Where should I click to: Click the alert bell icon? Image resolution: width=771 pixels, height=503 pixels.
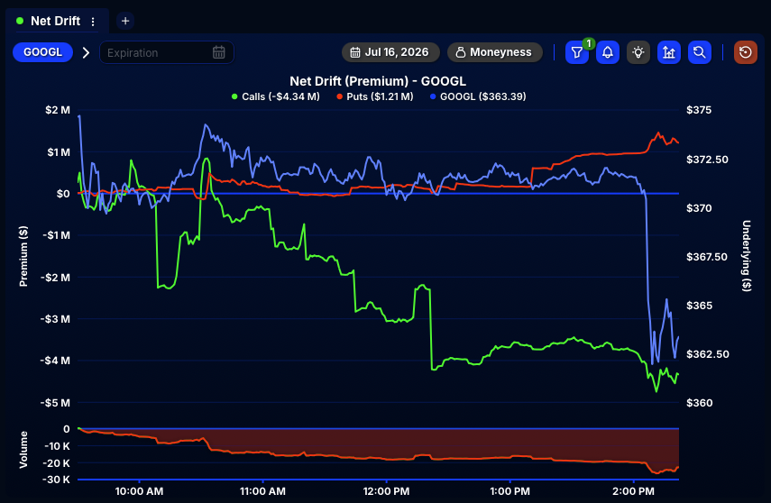[x=608, y=52]
